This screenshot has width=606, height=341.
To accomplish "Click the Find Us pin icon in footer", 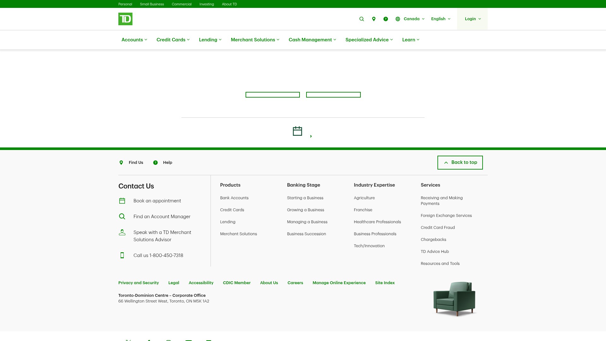I will (121, 163).
